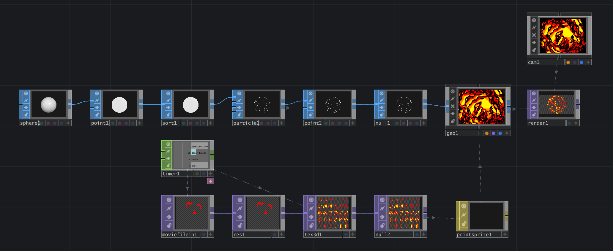Select the render1 node name label
613x251 pixels.
pos(538,123)
